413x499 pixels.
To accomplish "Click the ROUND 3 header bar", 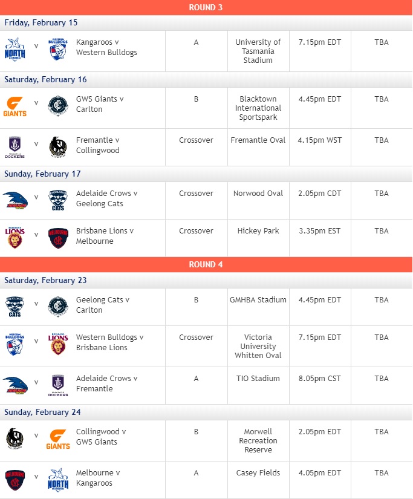I will click(x=206, y=7).
